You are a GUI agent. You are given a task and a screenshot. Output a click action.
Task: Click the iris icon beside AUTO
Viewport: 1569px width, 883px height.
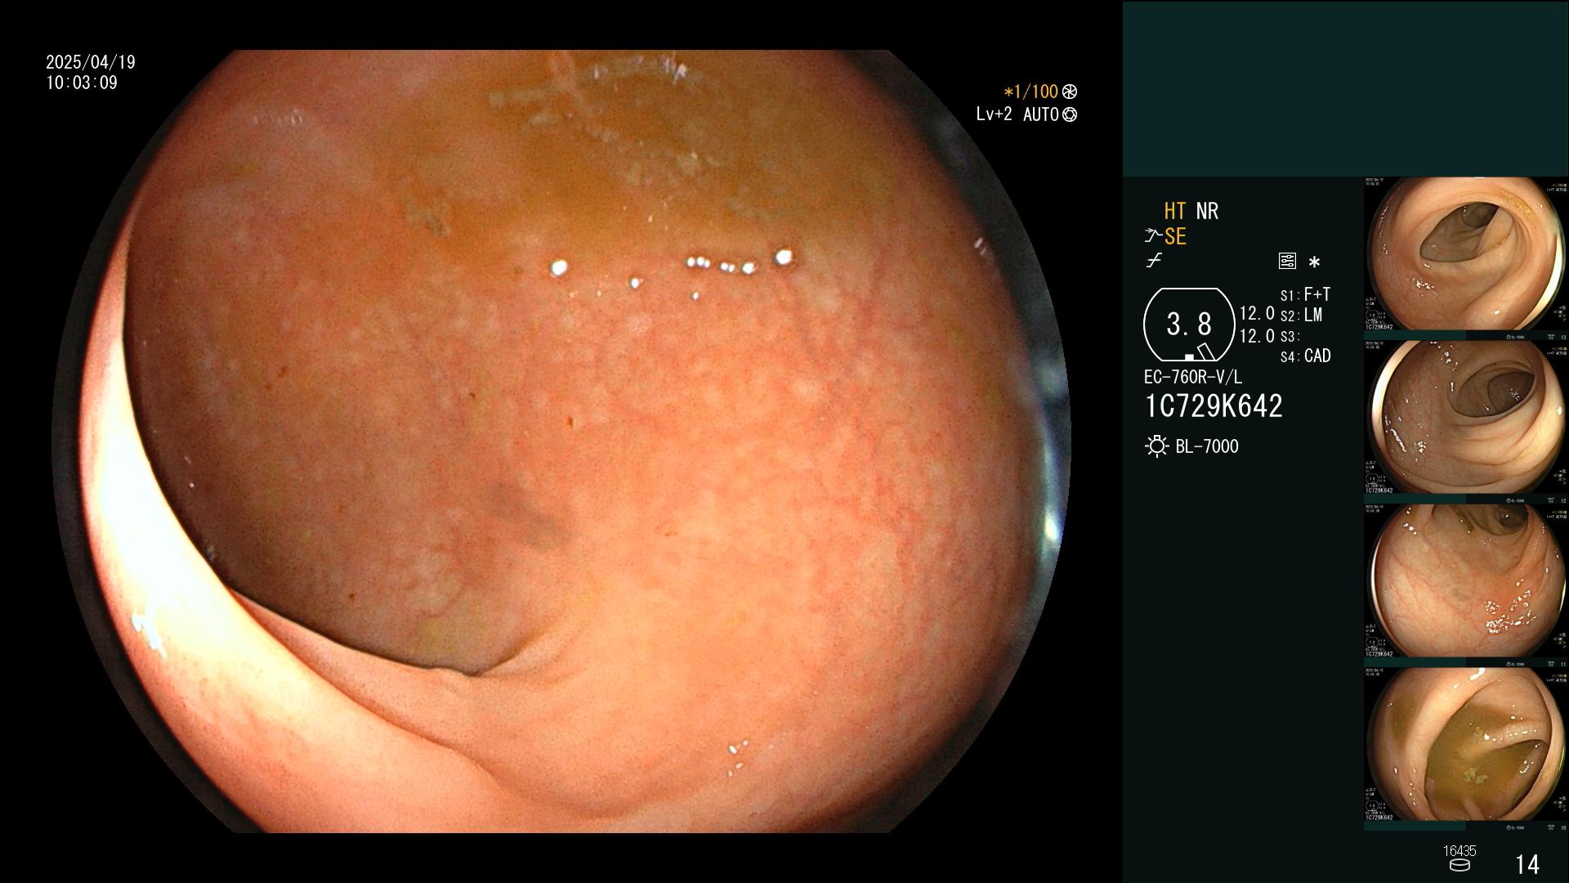pyautogui.click(x=1070, y=115)
